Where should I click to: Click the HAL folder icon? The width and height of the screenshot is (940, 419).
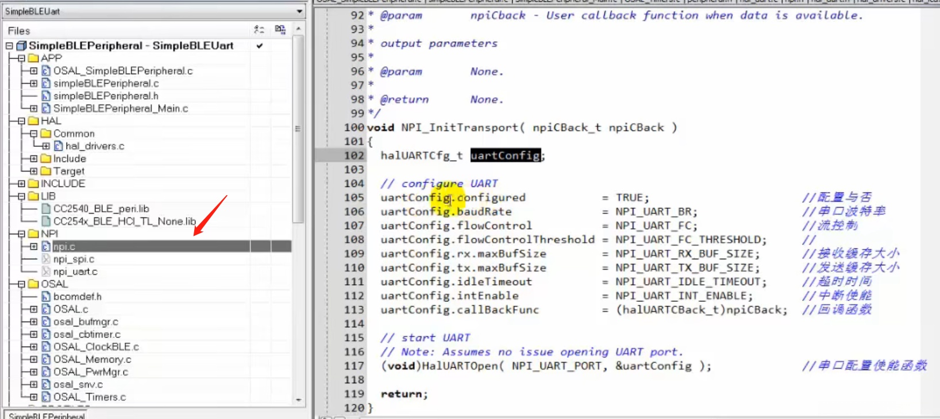[x=34, y=121]
